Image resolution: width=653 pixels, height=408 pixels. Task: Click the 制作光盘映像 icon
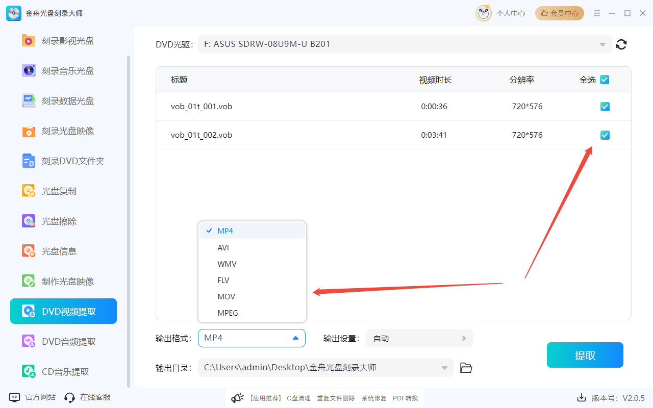29,282
